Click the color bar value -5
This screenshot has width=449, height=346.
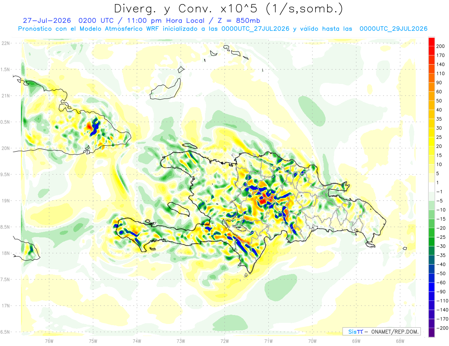pyautogui.click(x=439, y=201)
